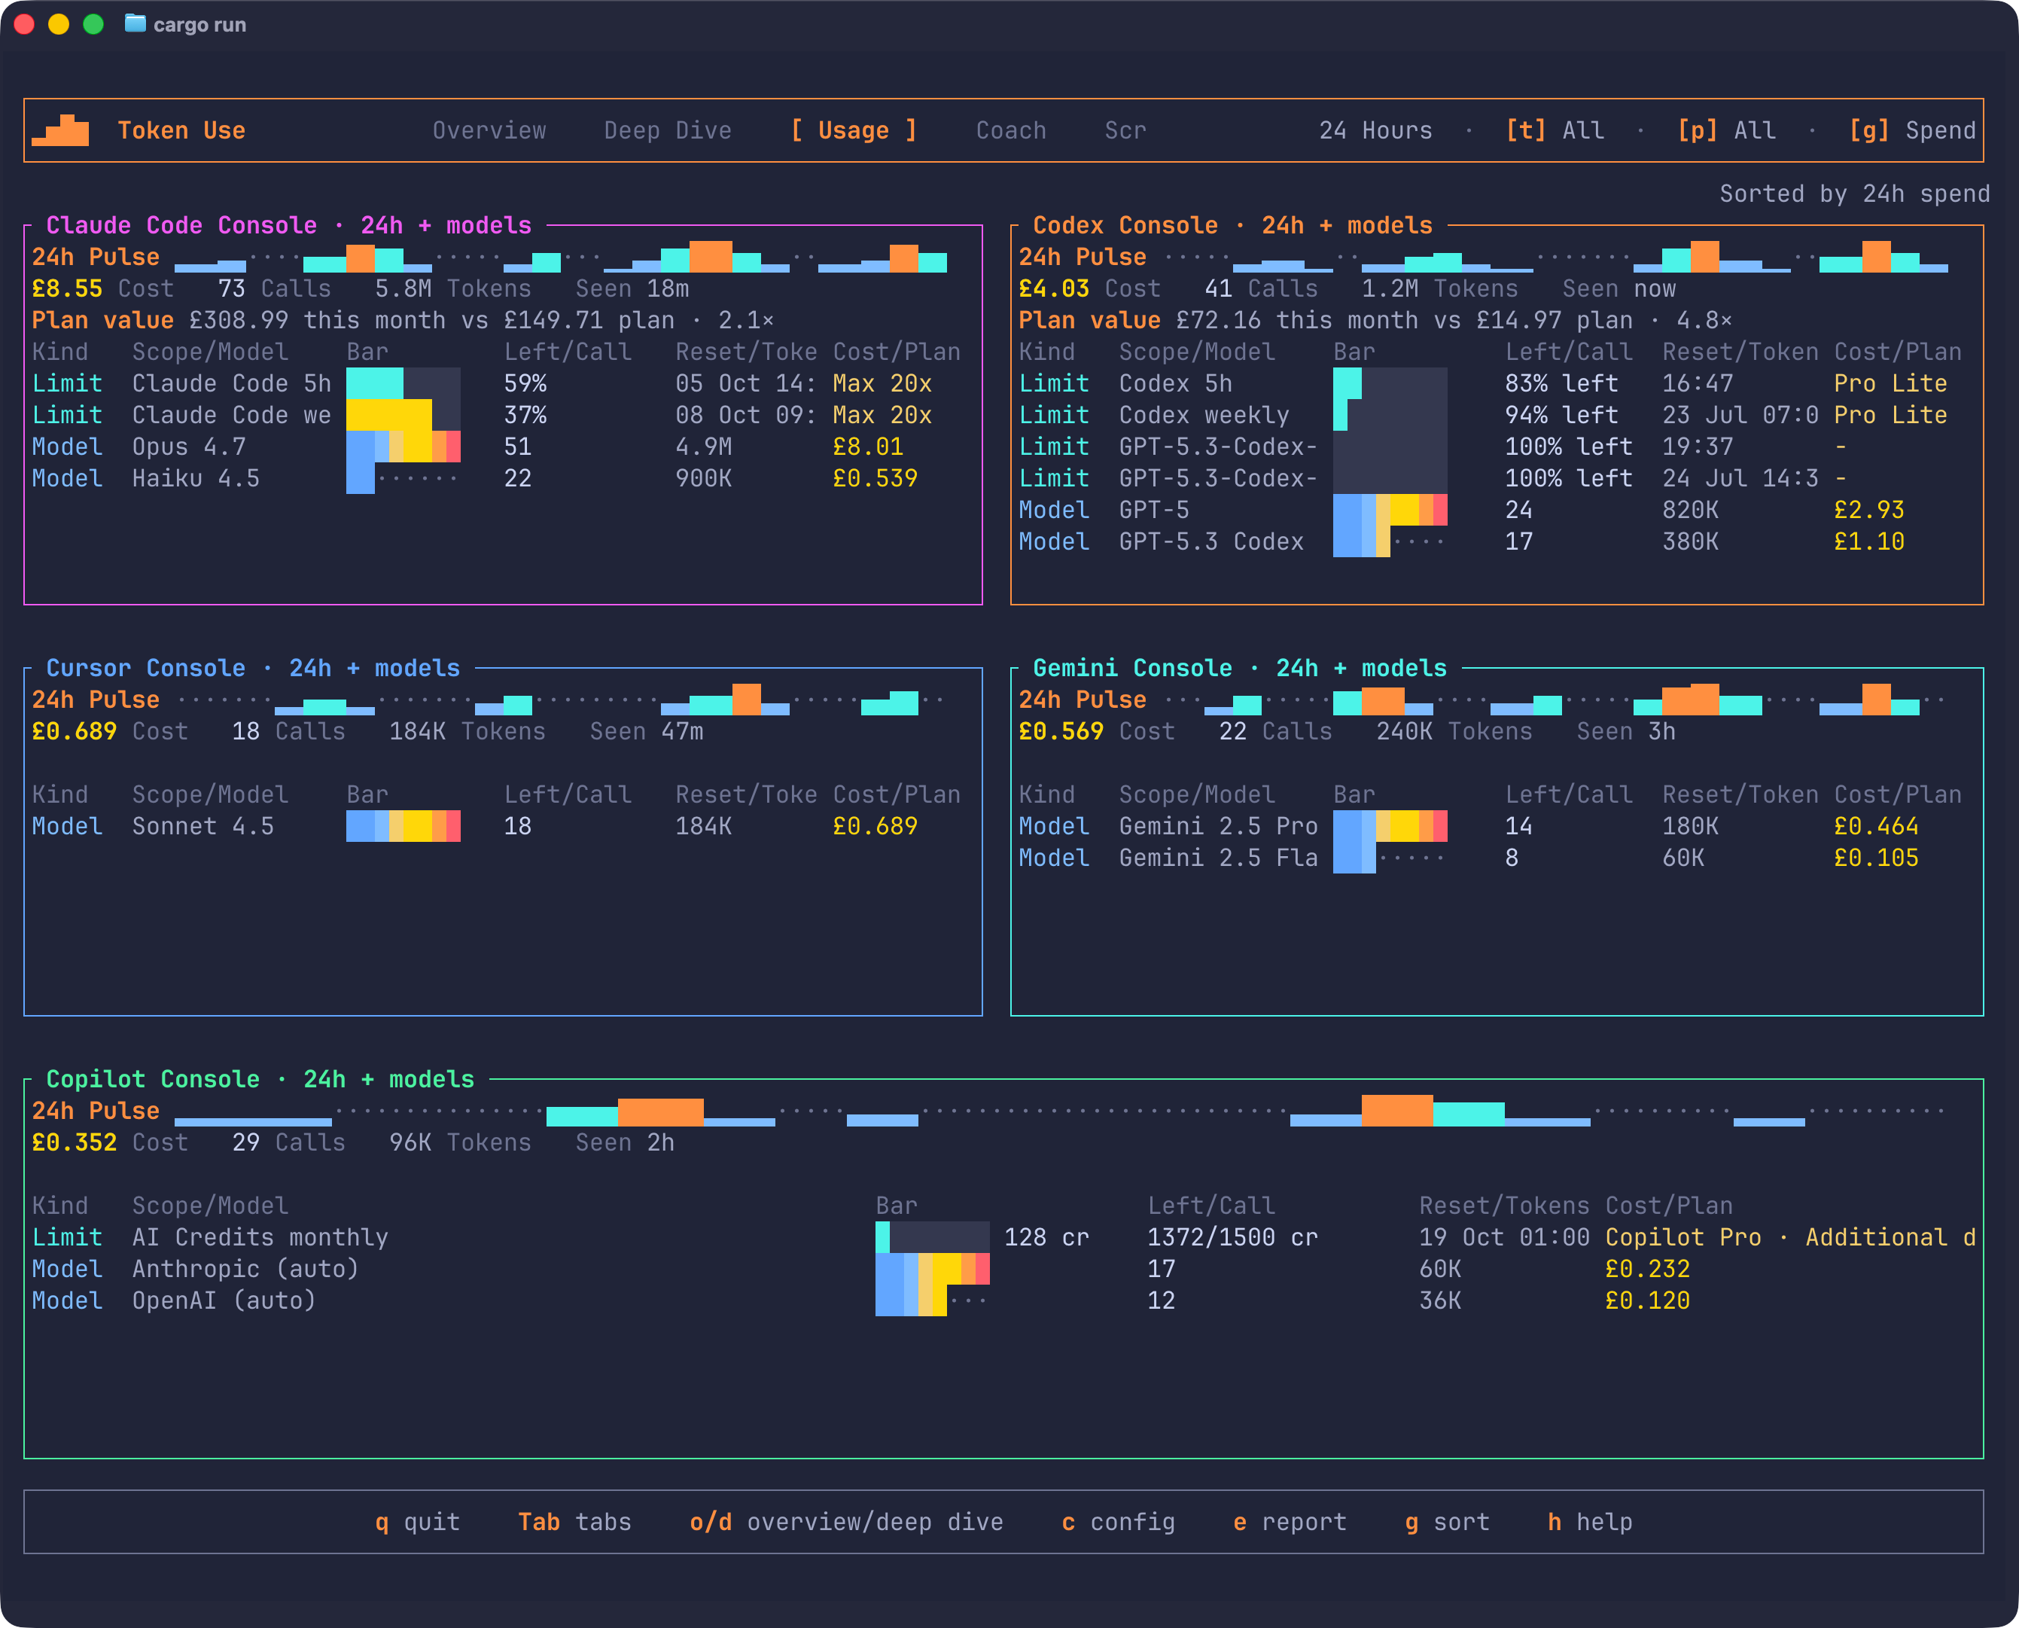Click the Copilot 24h Pulse sparkline
The width and height of the screenshot is (2019, 1628).
tap(1060, 1111)
